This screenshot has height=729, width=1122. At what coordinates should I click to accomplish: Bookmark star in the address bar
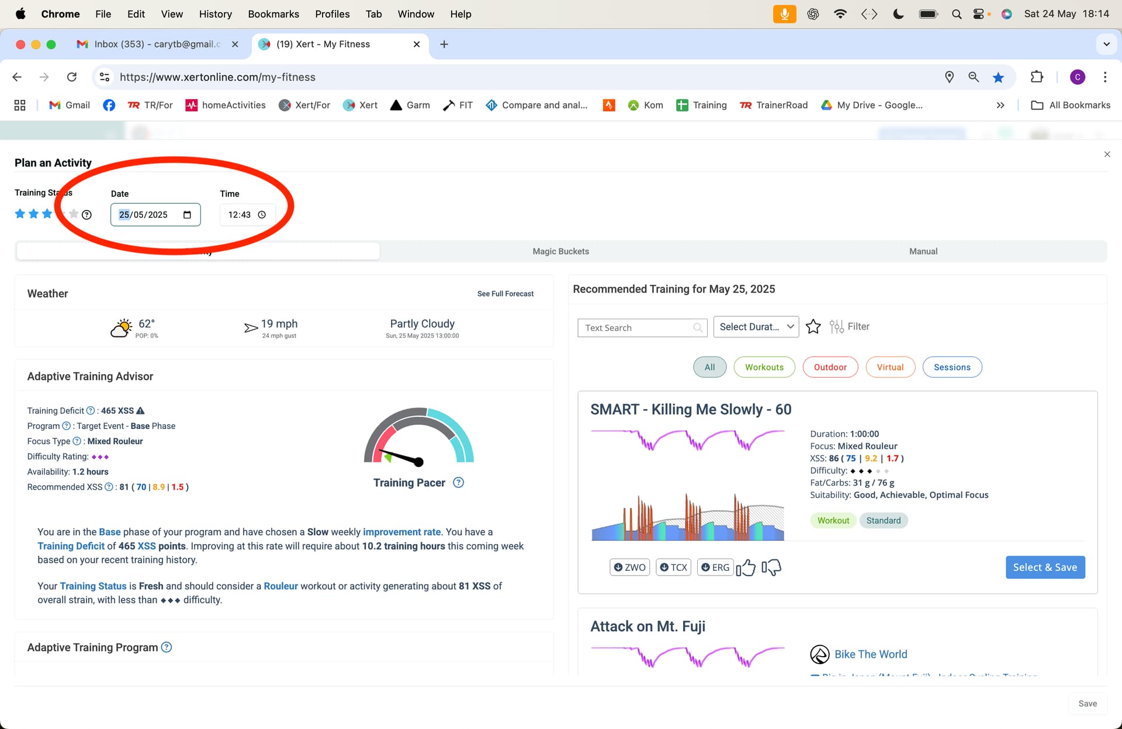[998, 77]
